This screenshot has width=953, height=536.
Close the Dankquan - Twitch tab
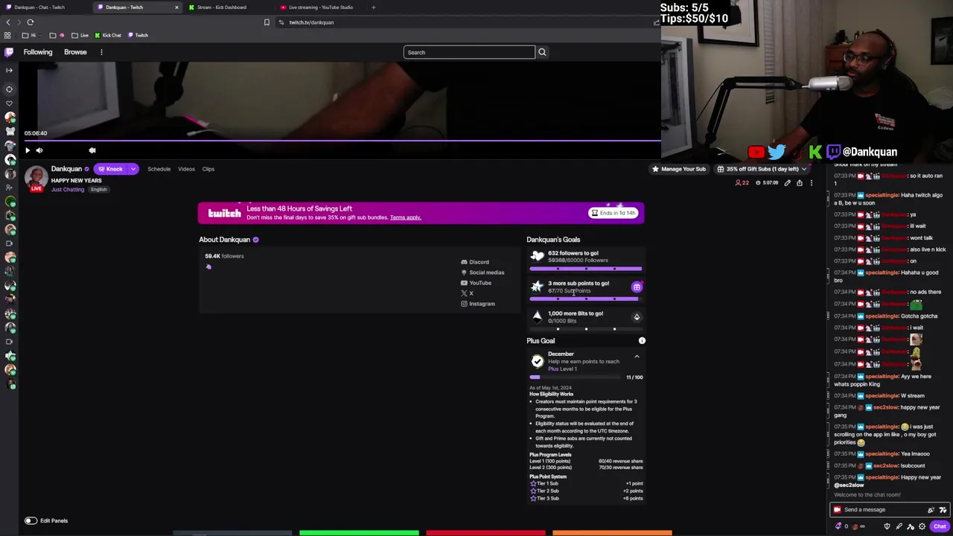point(176,7)
